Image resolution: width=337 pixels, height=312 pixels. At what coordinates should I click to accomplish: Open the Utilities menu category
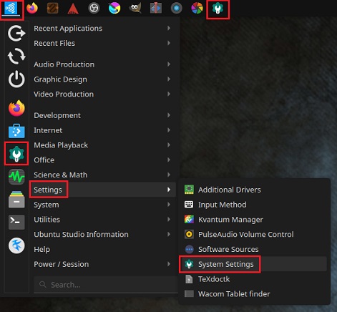click(102, 220)
